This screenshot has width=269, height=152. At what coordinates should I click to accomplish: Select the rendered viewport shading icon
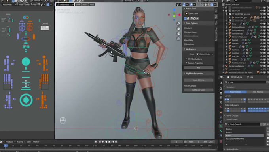[x=212, y=5]
